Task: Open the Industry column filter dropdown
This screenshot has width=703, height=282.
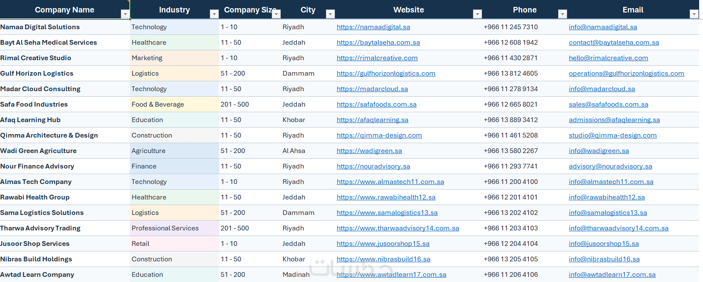Action: [214, 14]
